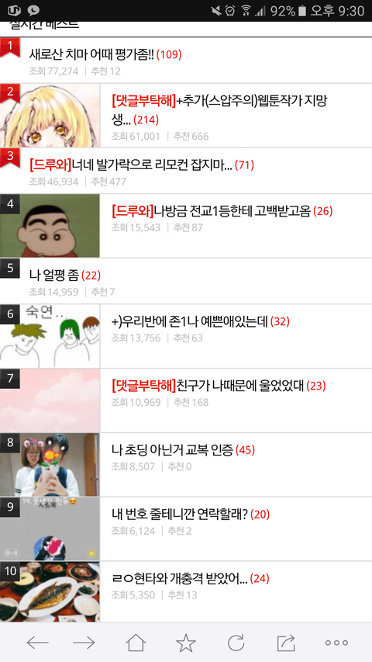Open the Shin-chan thumbnail of post 4
This screenshot has width=372, height=662.
coord(50,225)
